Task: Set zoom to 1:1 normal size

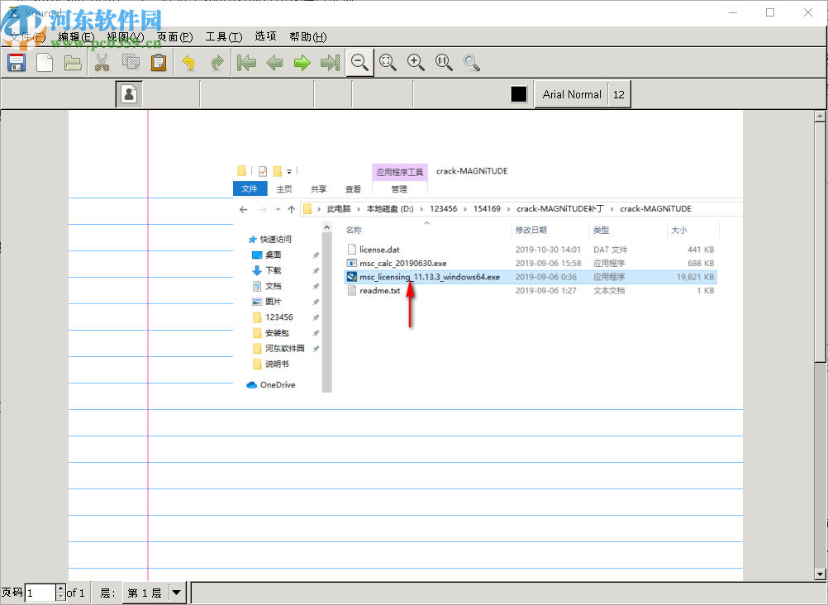Action: pos(444,63)
